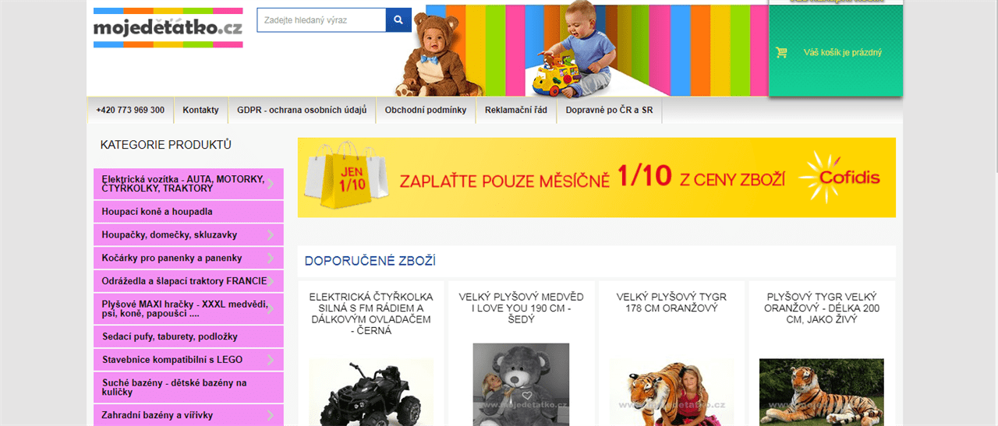Screen dimensions: 998x426
Task: Click the search input field
Action: point(322,19)
